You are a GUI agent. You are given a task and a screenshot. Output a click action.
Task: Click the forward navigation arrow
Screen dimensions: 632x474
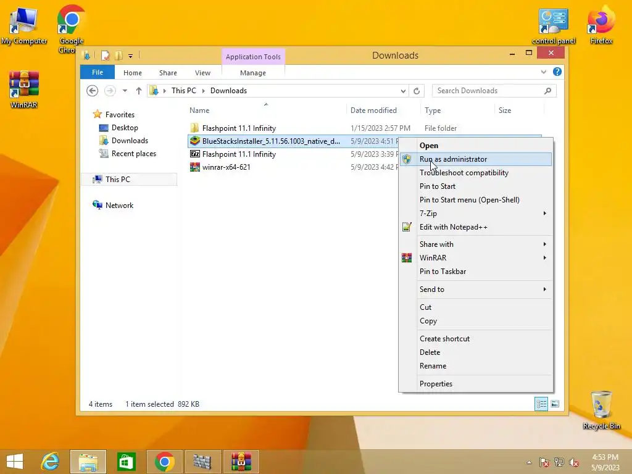(110, 91)
